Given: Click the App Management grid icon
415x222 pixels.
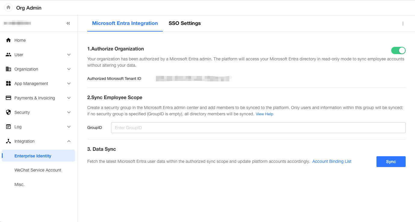Looking at the screenshot, I should click(x=8, y=84).
